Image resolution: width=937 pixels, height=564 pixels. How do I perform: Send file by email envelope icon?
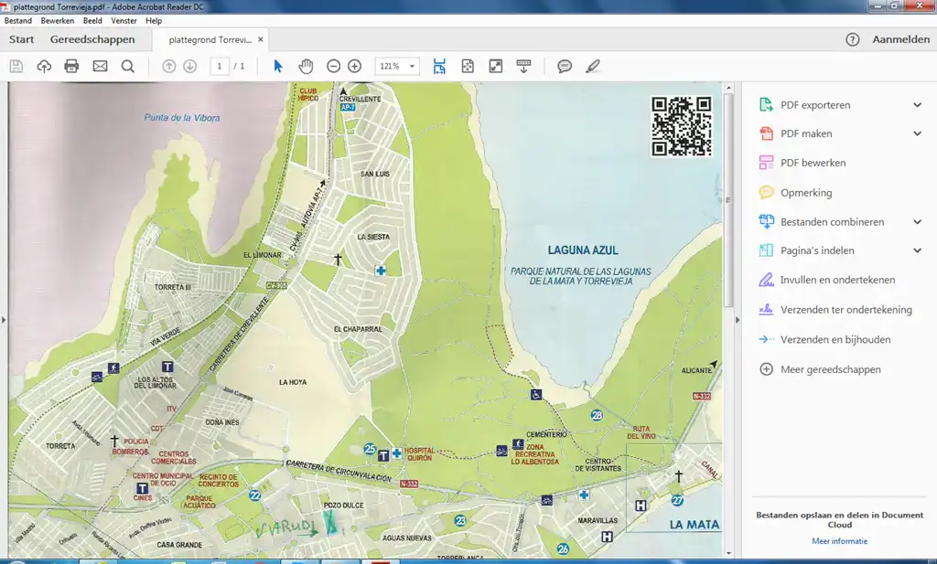pos(100,66)
